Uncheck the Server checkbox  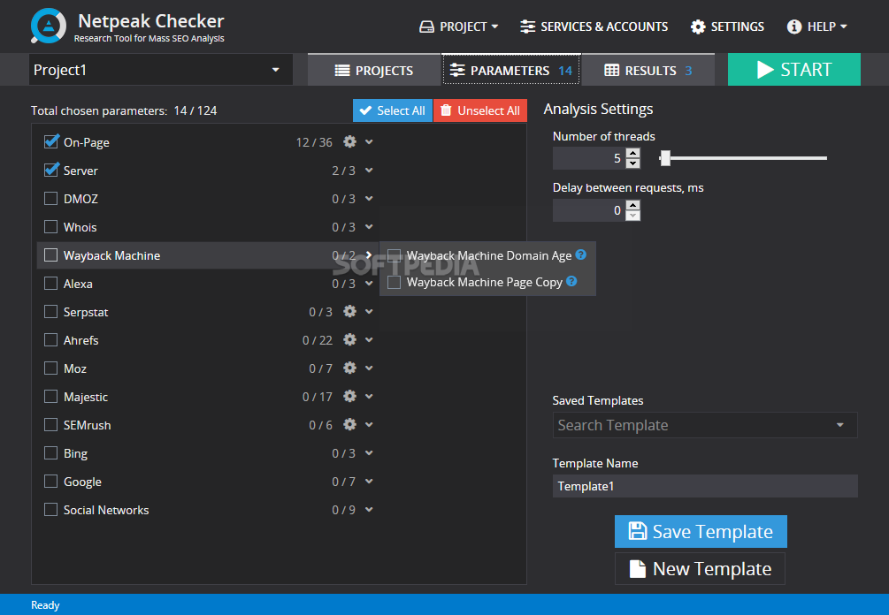coord(51,170)
